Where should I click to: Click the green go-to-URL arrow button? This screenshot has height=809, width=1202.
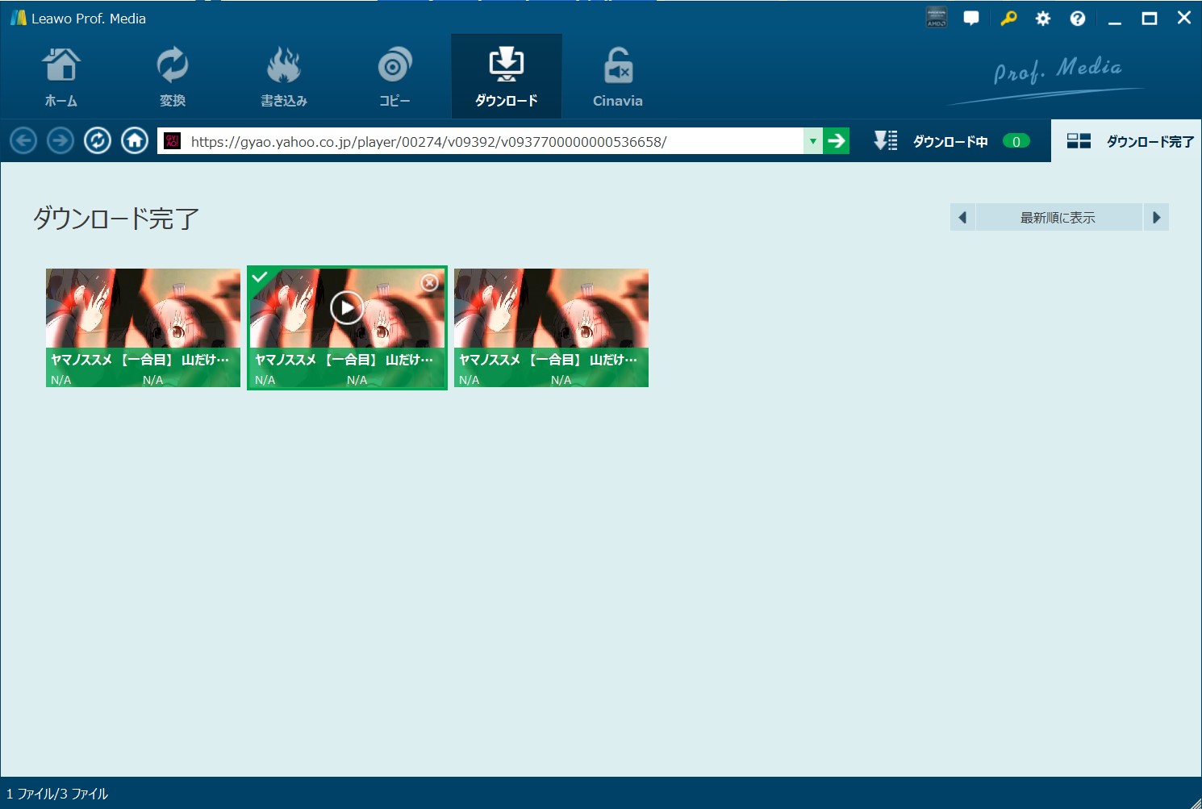tap(837, 141)
